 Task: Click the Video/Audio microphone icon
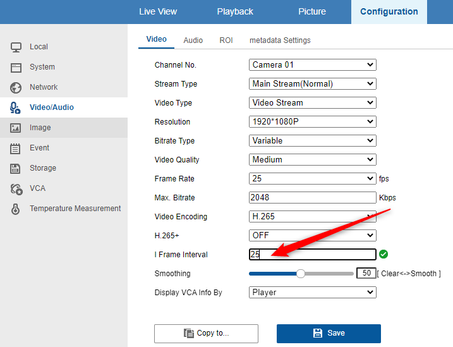click(x=15, y=107)
